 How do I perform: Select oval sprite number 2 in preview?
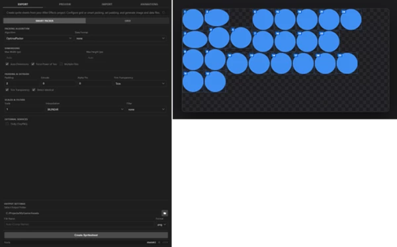click(x=195, y=40)
